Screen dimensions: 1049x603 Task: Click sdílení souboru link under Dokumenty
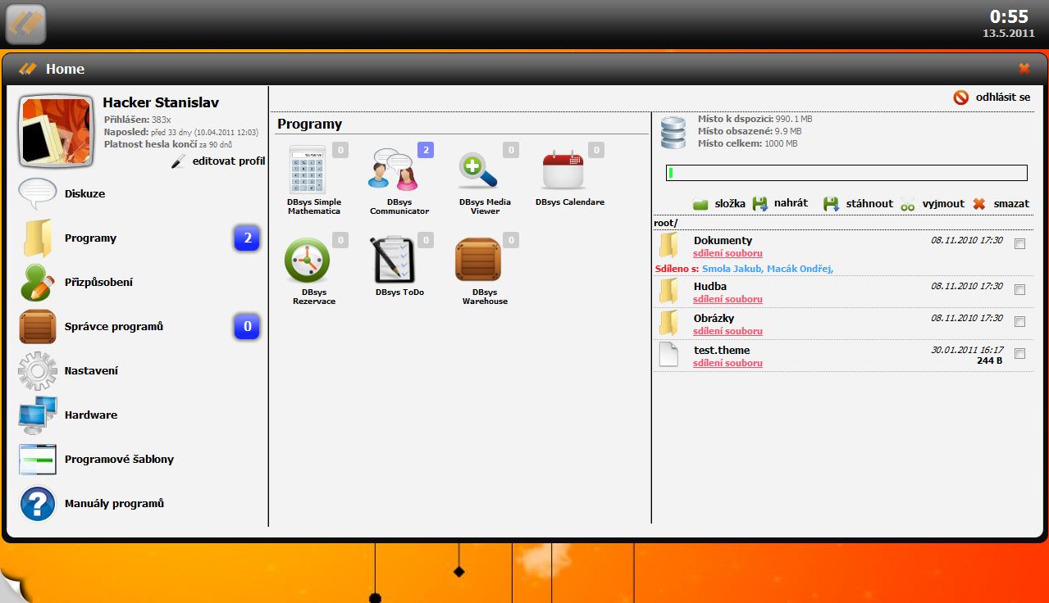(x=727, y=254)
